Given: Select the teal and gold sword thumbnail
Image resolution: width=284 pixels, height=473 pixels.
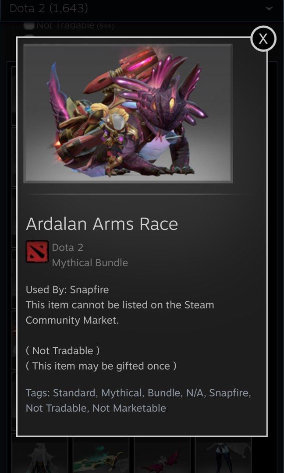Looking at the screenshot, I should pos(101,455).
